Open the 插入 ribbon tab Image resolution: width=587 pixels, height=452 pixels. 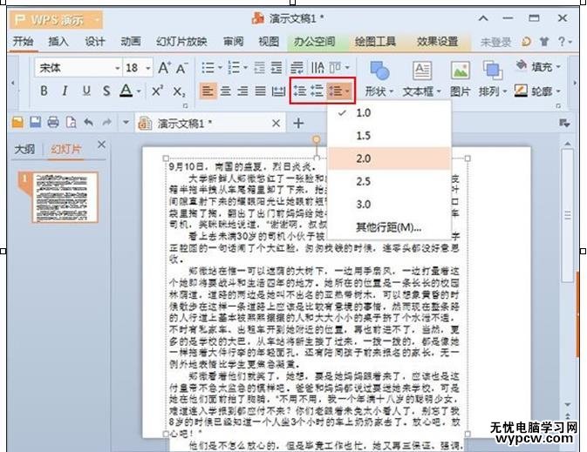click(58, 42)
